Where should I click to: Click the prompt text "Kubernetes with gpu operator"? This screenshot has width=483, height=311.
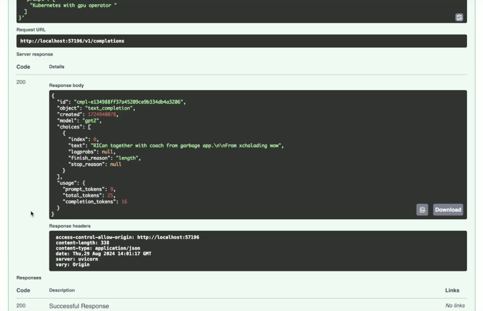[x=73, y=5]
